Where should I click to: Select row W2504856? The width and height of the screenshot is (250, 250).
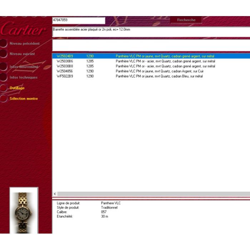pos(151,71)
